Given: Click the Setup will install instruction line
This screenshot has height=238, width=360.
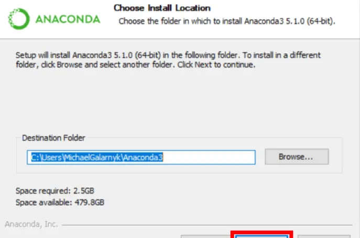Looking at the screenshot, I should tap(168, 55).
